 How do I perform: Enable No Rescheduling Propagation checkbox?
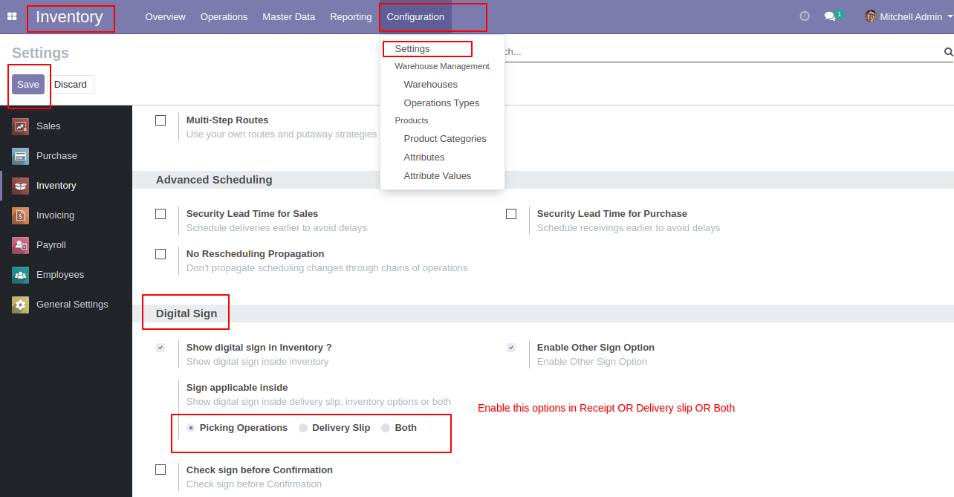[160, 254]
